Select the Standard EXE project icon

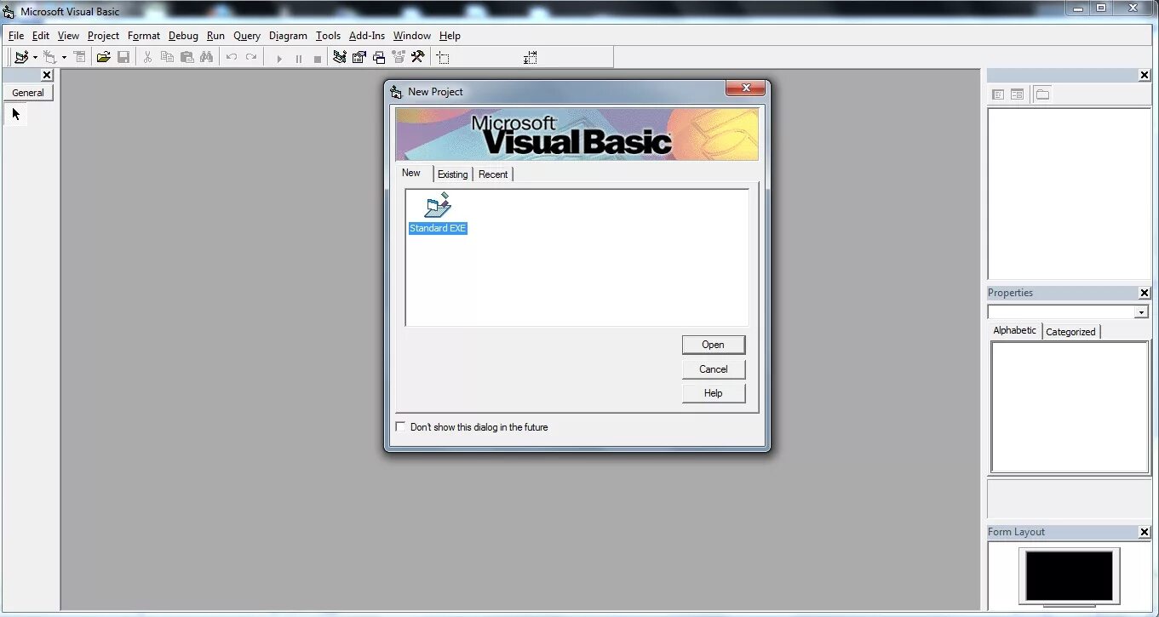(x=438, y=205)
